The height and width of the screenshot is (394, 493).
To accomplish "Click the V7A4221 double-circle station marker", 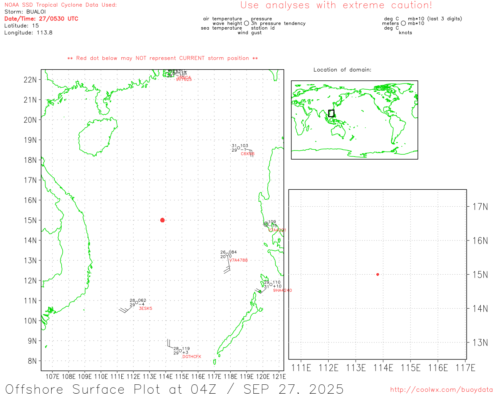I will pos(266,224).
